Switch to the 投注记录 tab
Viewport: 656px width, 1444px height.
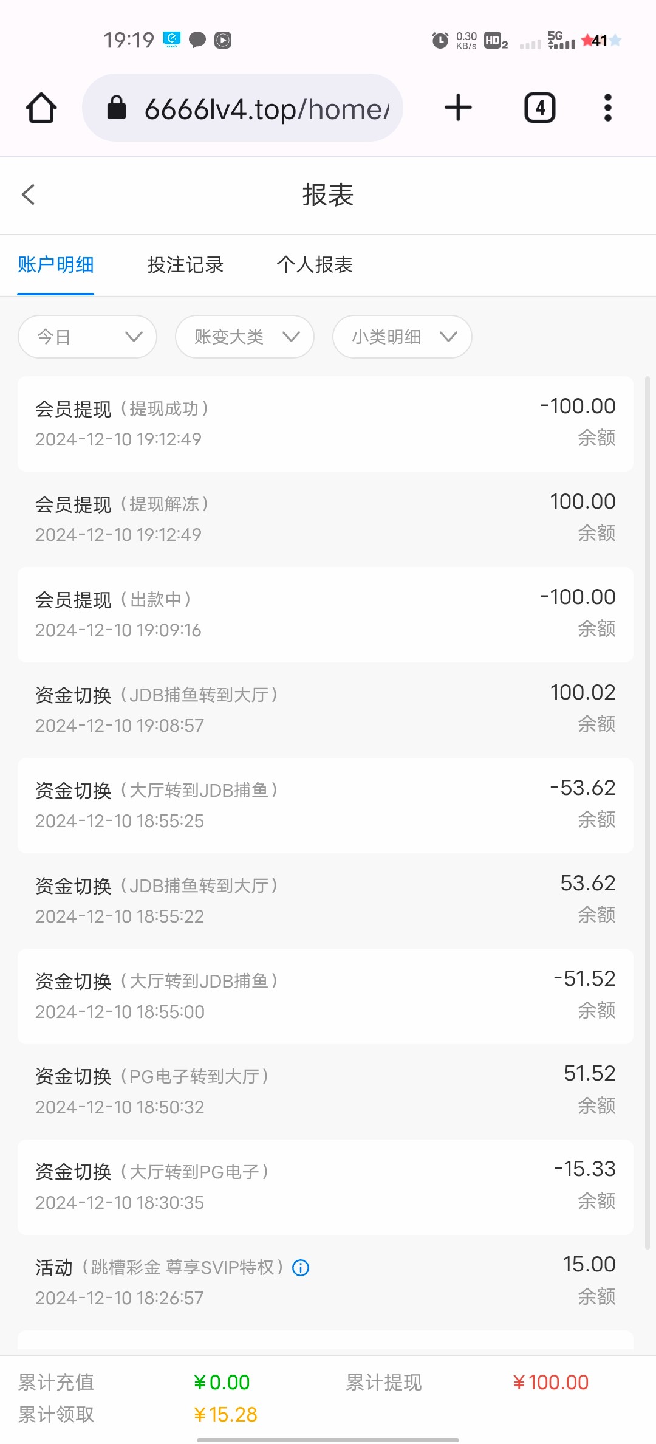(185, 265)
